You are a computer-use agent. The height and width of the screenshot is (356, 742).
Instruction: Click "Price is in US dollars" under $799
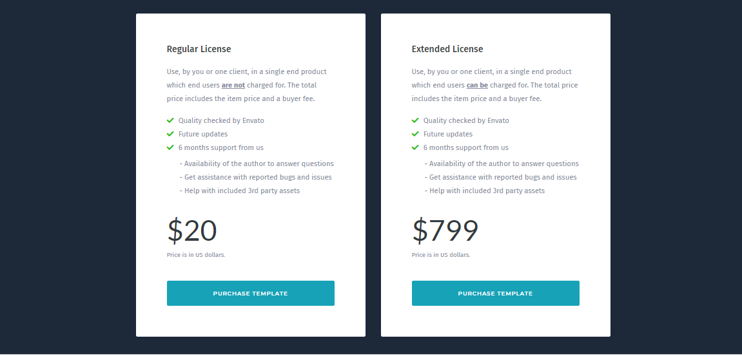tap(441, 255)
